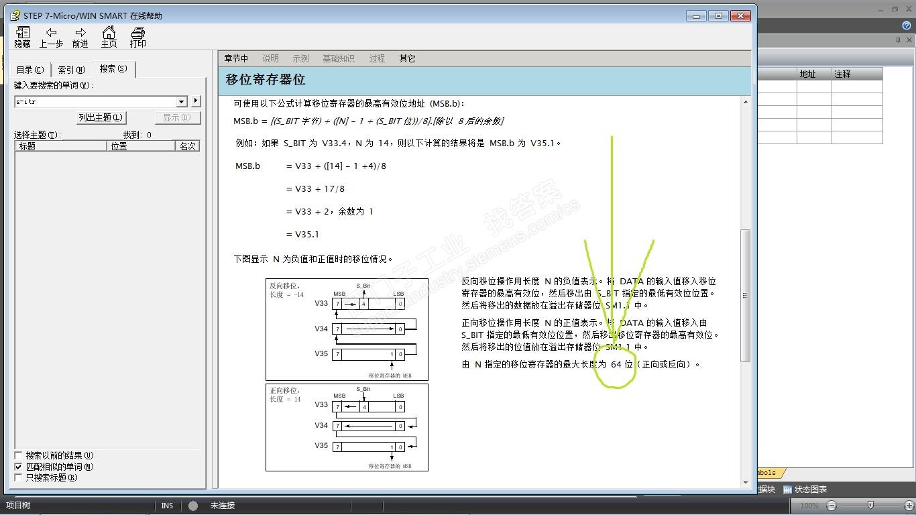Screen dimensions: 916x515
Task: Click the forward shift 正向移位 diagram
Action: coord(347,427)
